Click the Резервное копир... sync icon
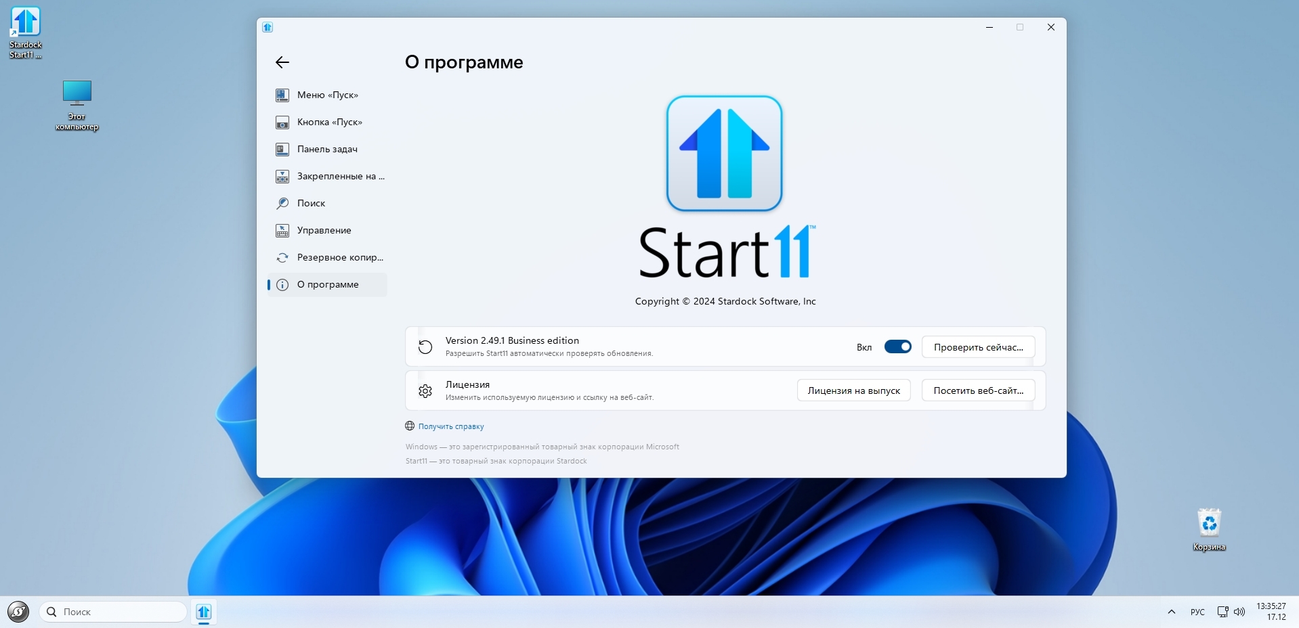 pos(282,258)
